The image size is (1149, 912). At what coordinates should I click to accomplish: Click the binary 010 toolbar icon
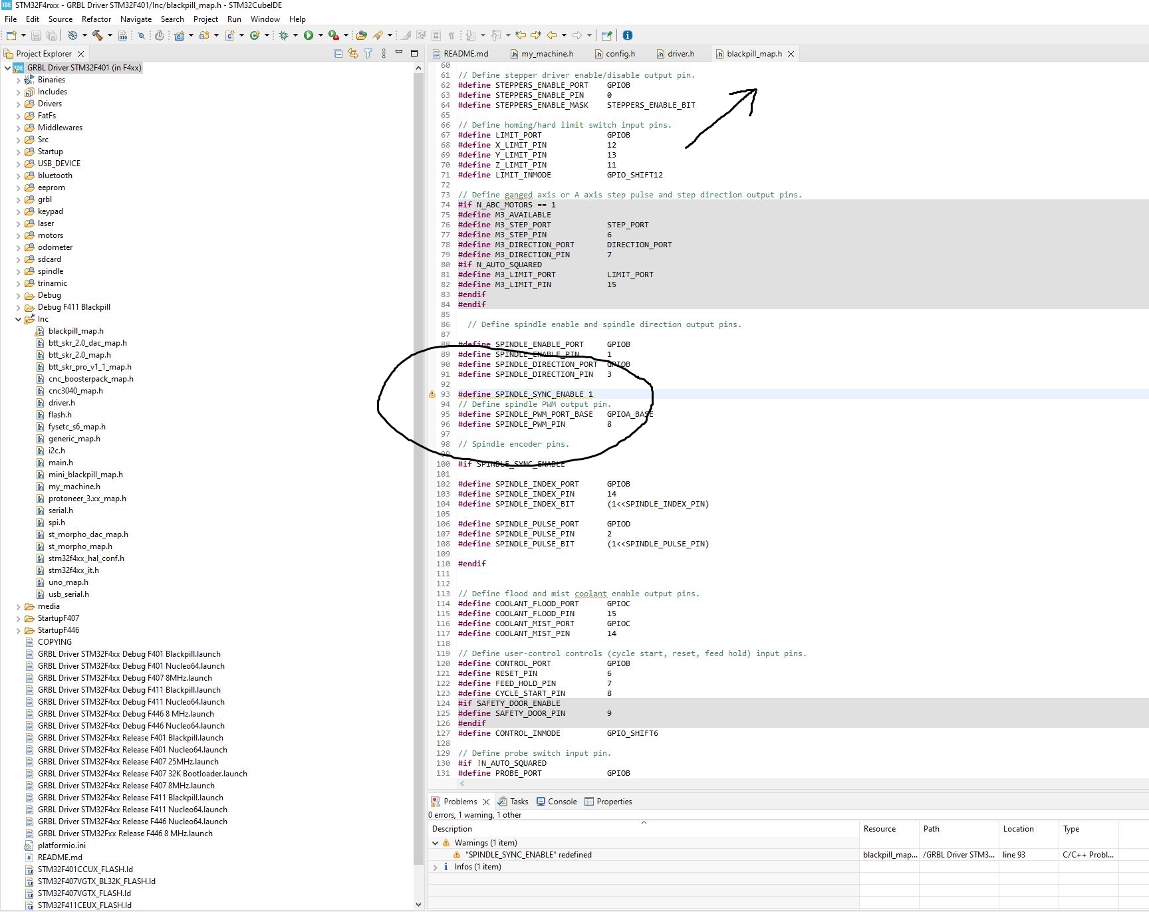[x=122, y=35]
